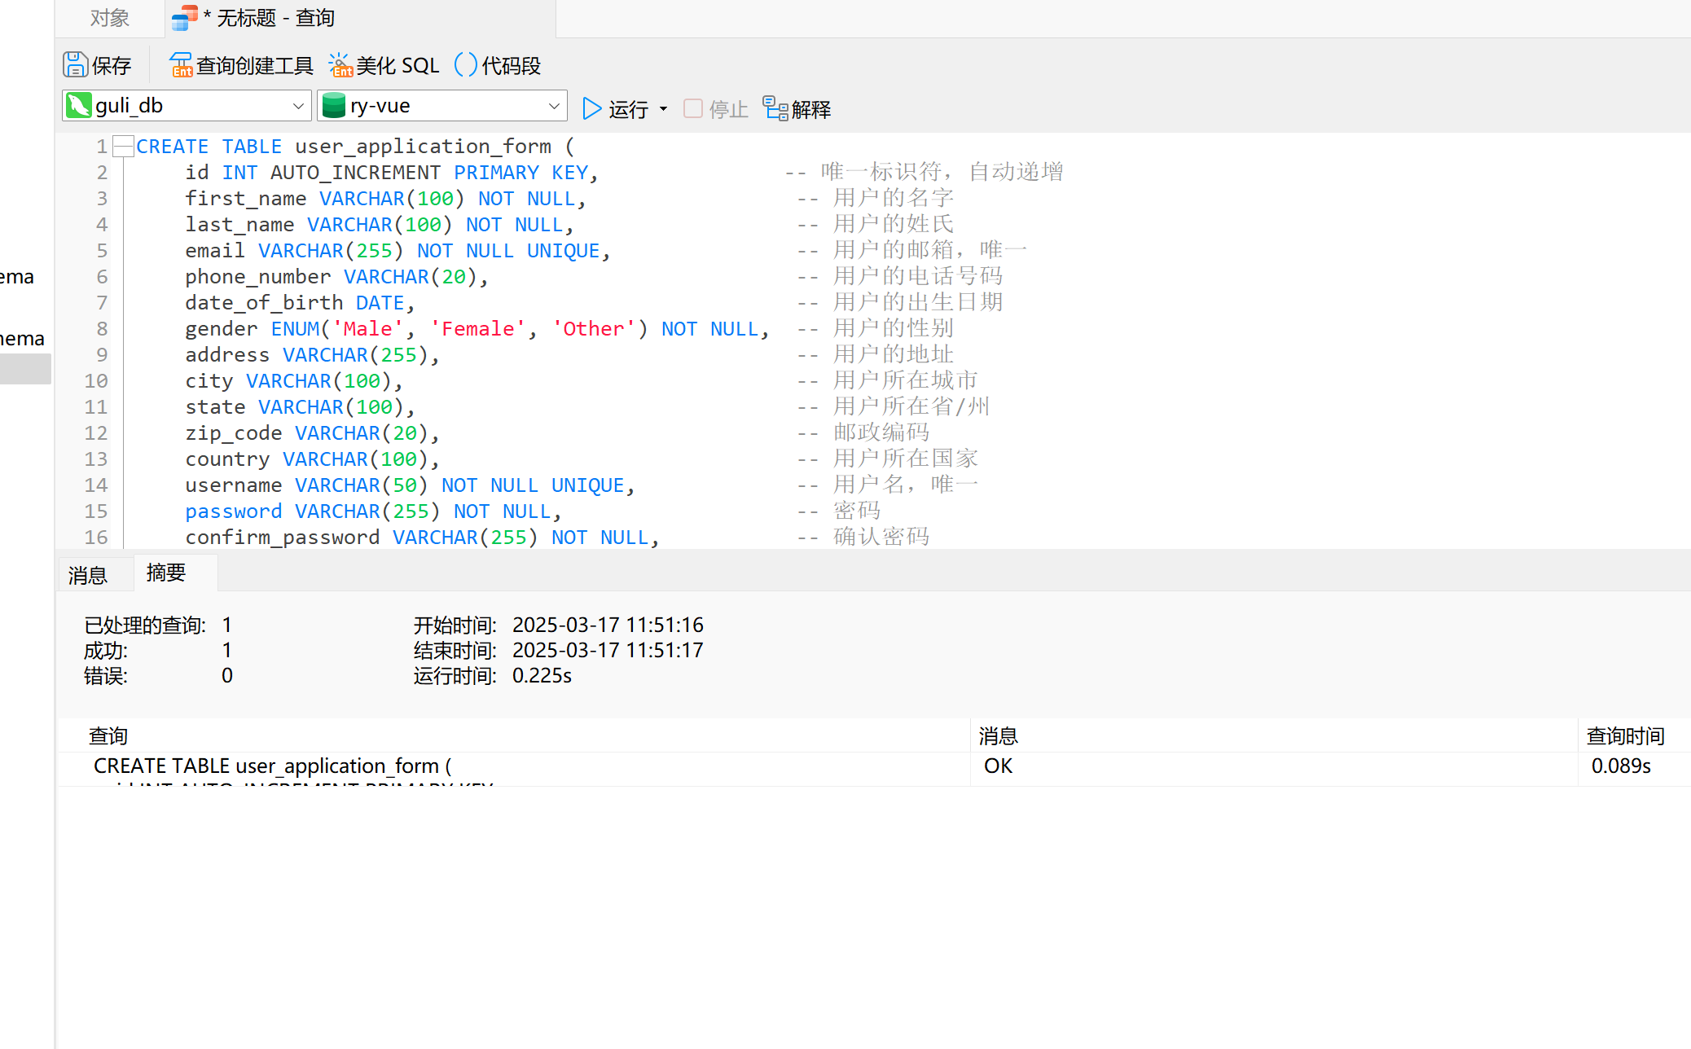Click the ry-vue database cylinder icon
This screenshot has width=1691, height=1049.
pyautogui.click(x=334, y=106)
